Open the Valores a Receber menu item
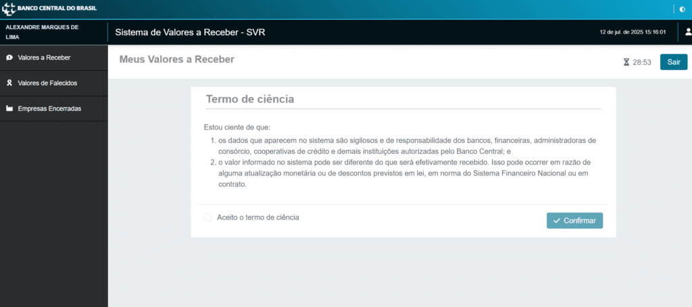This screenshot has width=692, height=307. click(44, 58)
